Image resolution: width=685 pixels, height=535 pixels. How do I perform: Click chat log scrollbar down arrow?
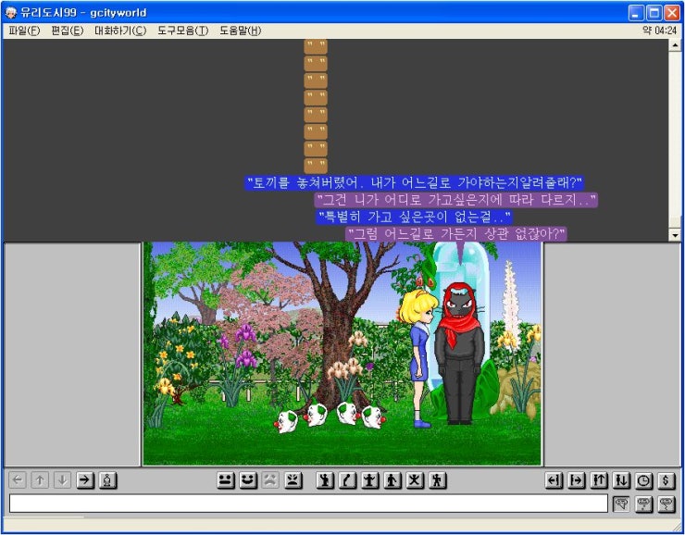[x=675, y=235]
